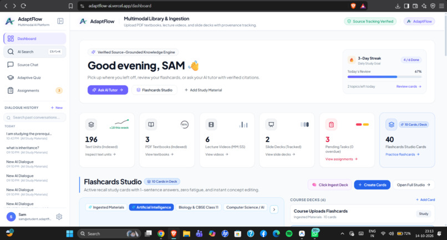Focus the Search past conversations field
Viewport: 447px width, 240px height.
pyautogui.click(x=35, y=117)
